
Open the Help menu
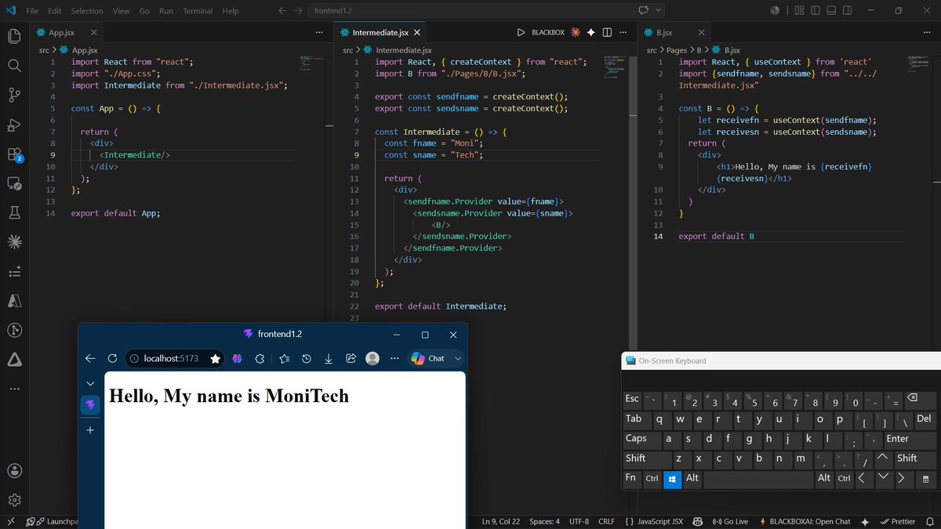click(231, 11)
